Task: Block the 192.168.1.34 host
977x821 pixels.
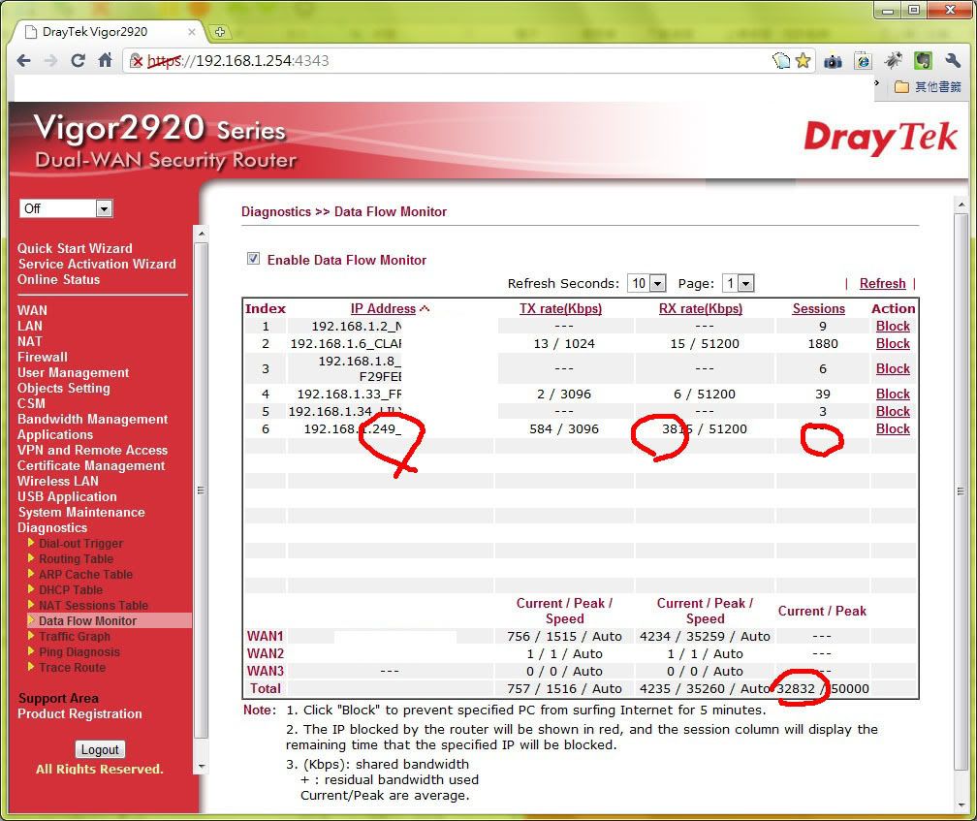Action: tap(893, 411)
